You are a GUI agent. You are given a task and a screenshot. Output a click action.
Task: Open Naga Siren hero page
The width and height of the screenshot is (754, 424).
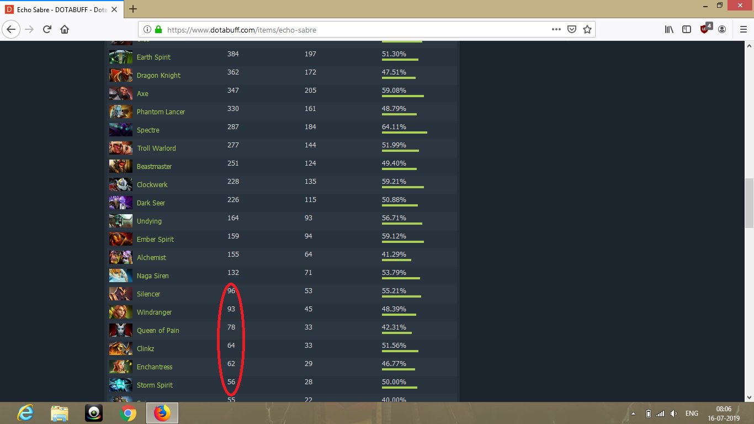tap(153, 276)
